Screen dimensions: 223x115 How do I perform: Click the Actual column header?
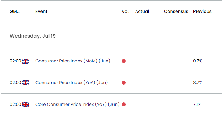coord(142,11)
